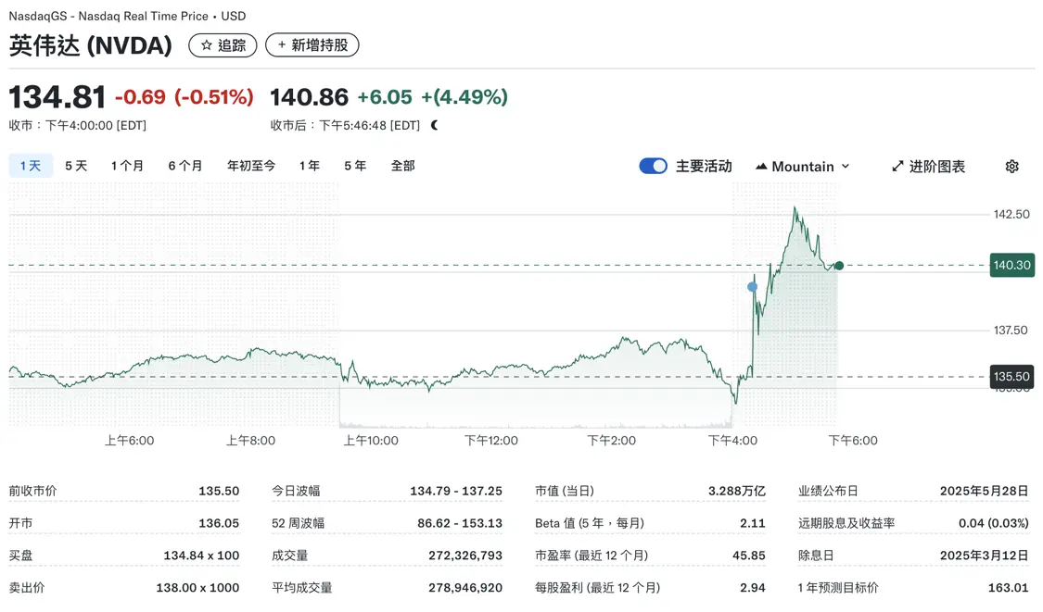Switch to the 5天 time range
This screenshot has height=612, width=1043.
(76, 166)
